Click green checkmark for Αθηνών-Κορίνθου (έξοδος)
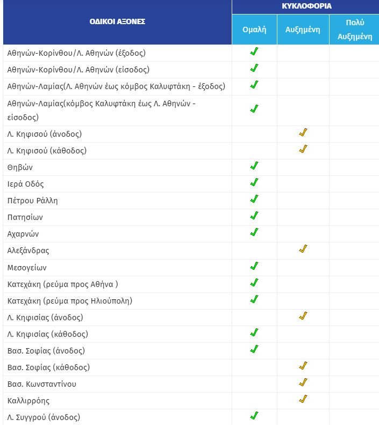Viewport: 379px width, 427px height. tap(254, 52)
